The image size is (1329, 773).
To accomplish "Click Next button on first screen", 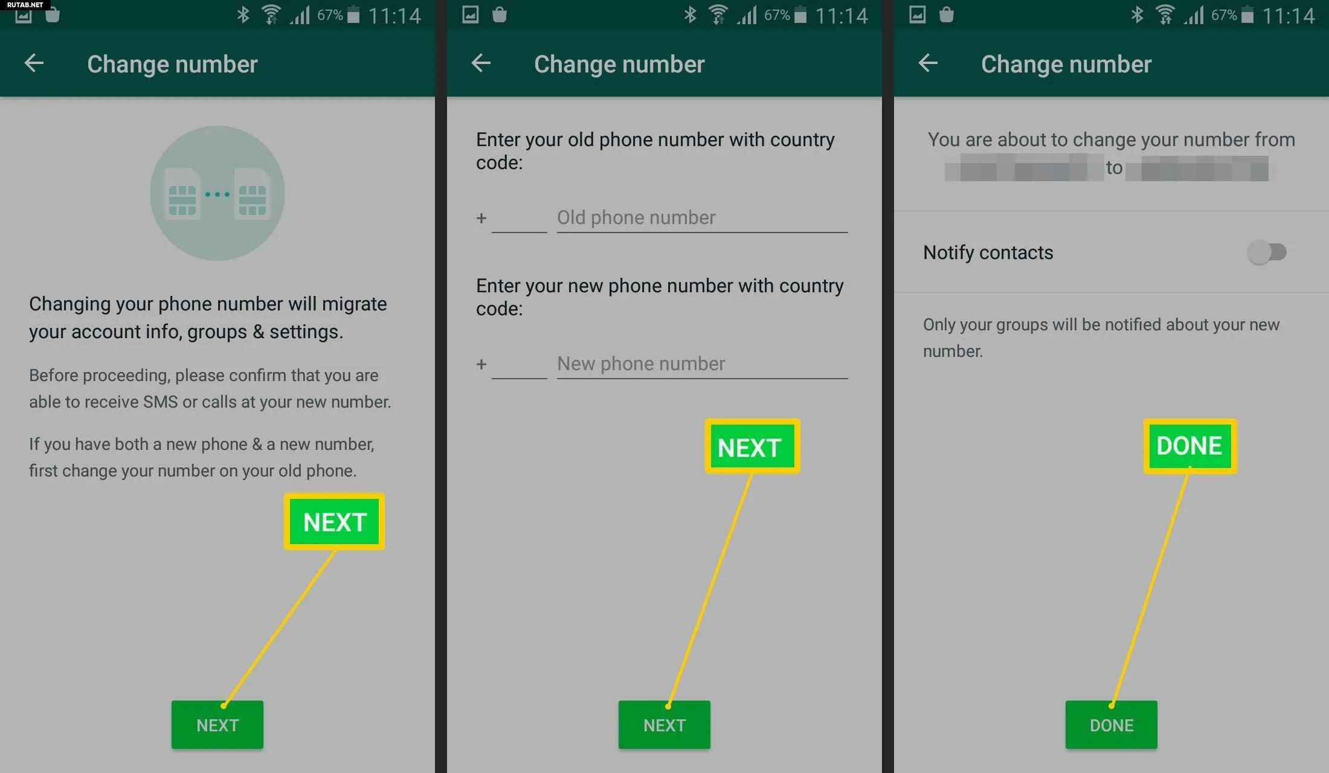I will [x=217, y=725].
